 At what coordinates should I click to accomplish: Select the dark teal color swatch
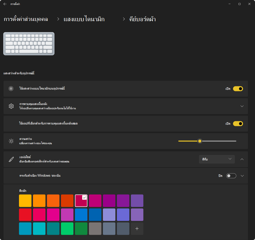53,229
